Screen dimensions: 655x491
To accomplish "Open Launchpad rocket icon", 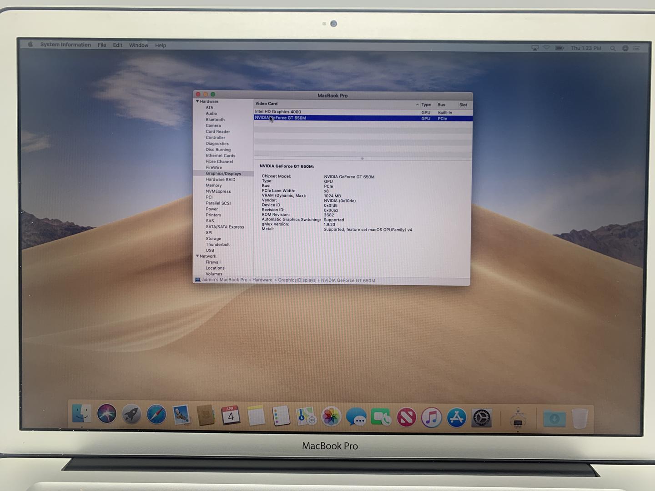I will [131, 415].
